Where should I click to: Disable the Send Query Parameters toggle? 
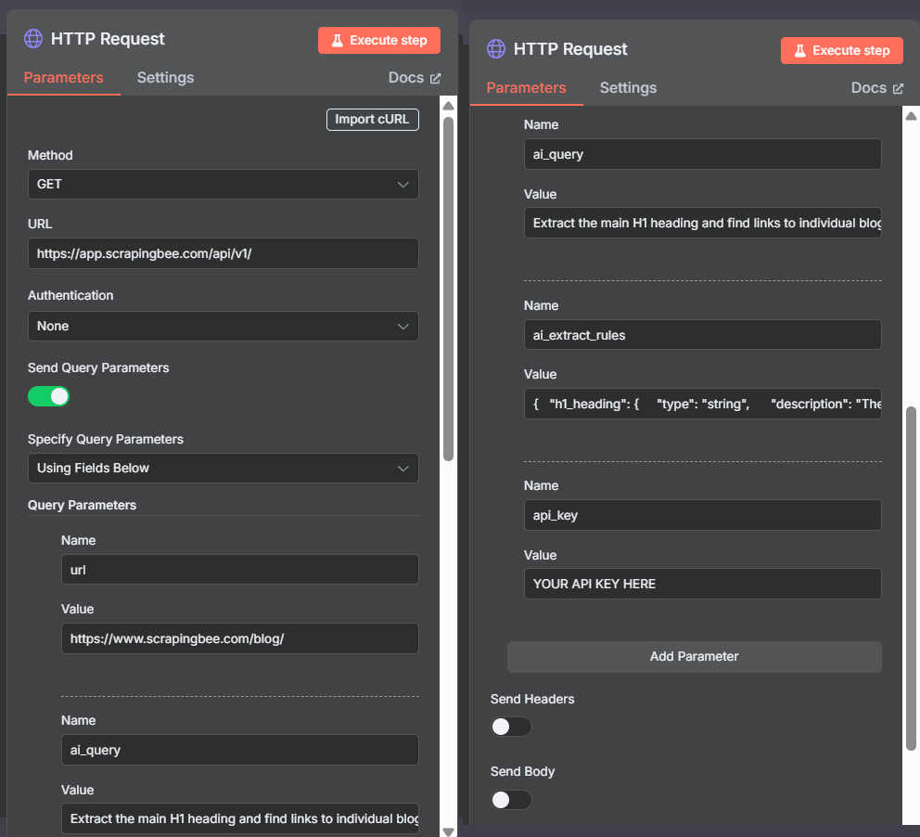click(x=48, y=396)
